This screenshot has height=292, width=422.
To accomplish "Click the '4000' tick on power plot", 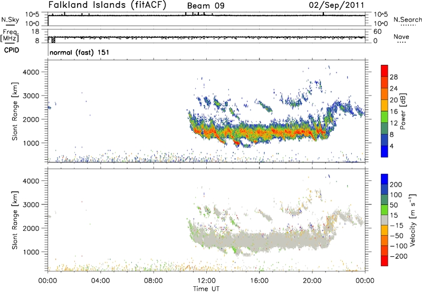I will 31,72.
